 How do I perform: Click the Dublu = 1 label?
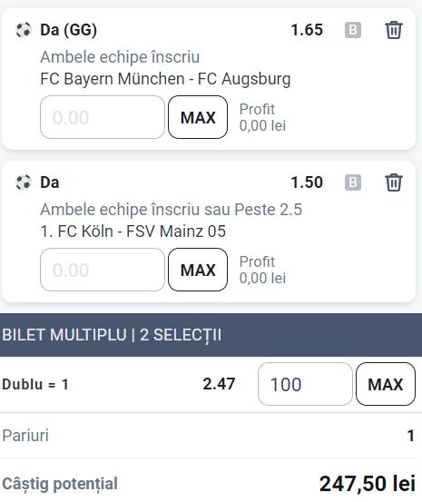tap(35, 384)
